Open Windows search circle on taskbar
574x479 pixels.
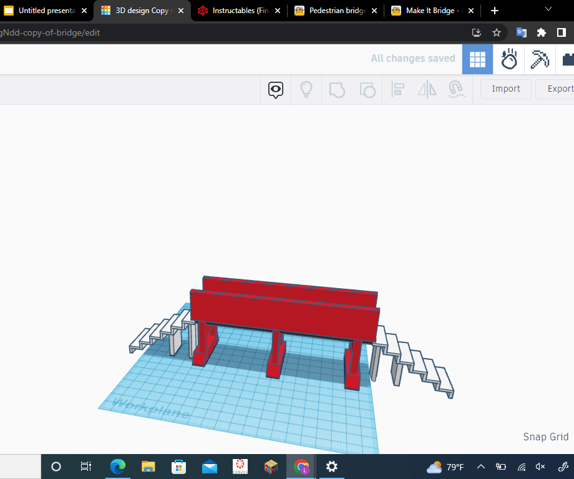[x=56, y=467]
